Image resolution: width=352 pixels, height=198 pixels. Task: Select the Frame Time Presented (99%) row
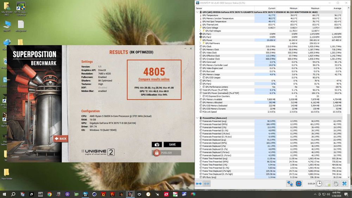click(269, 161)
